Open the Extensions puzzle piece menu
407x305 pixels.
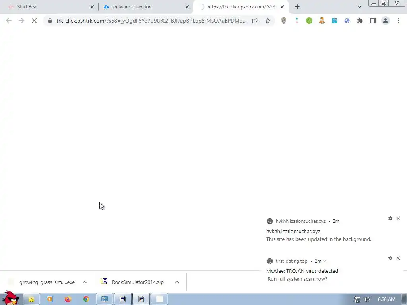360,21
